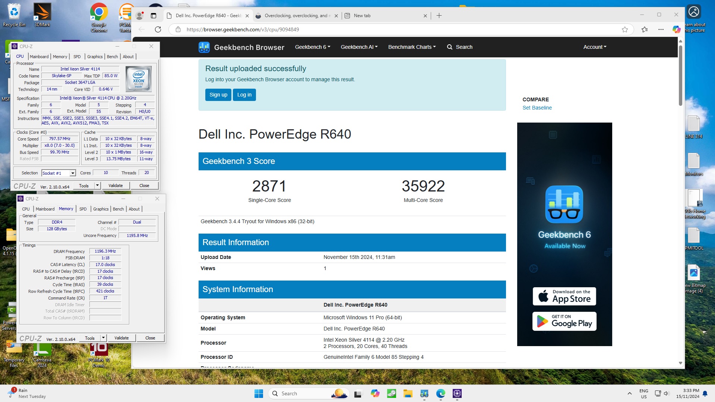Image resolution: width=715 pixels, height=402 pixels.
Task: Open Edge settings and more menu
Action: coord(661,29)
